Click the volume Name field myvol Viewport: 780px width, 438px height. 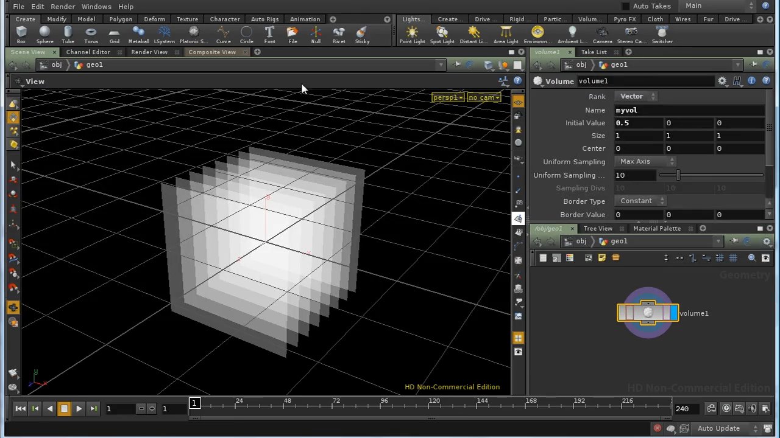tap(689, 110)
